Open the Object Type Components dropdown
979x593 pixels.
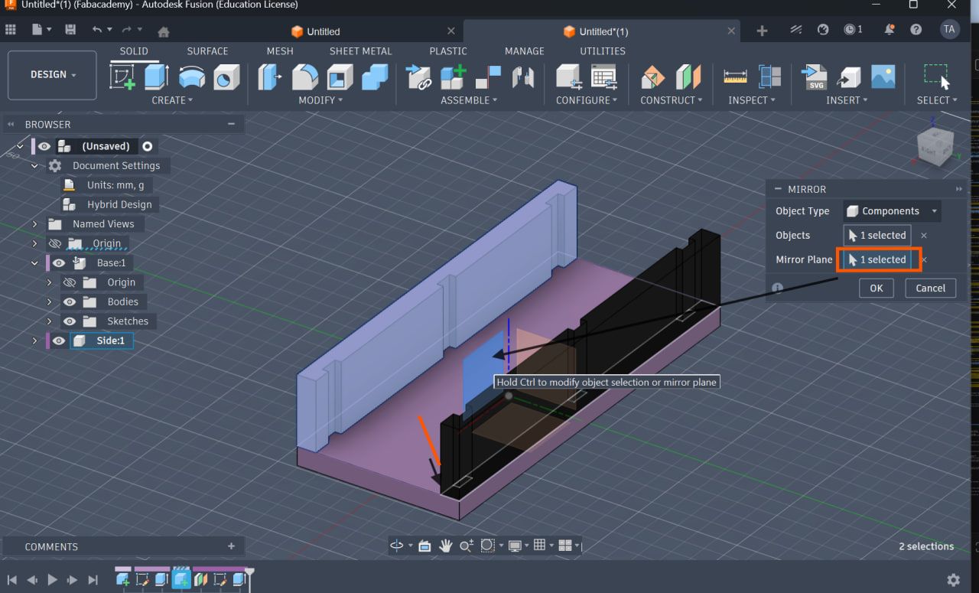pyautogui.click(x=892, y=211)
